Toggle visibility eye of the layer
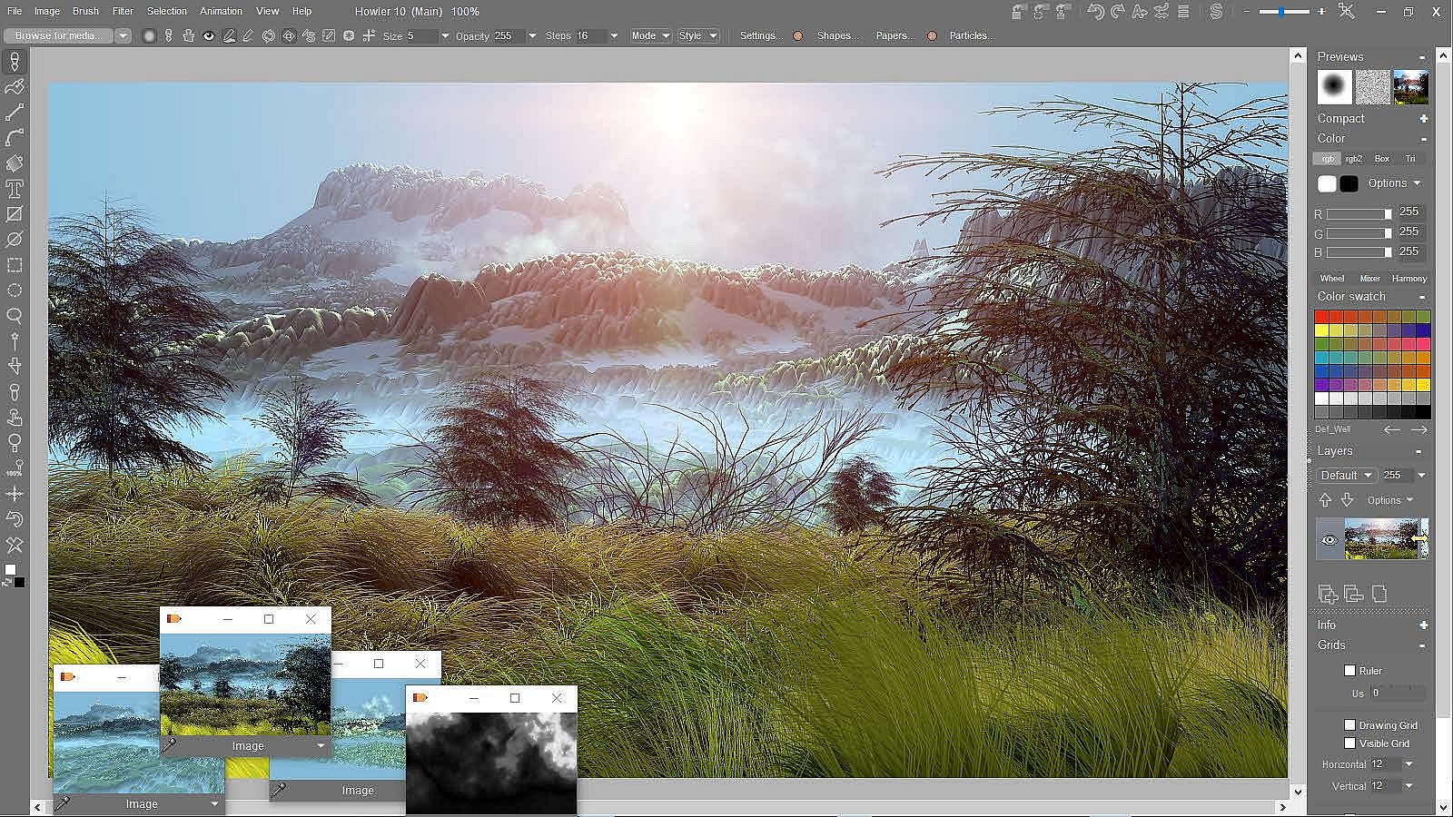This screenshot has height=817, width=1453. [1329, 540]
